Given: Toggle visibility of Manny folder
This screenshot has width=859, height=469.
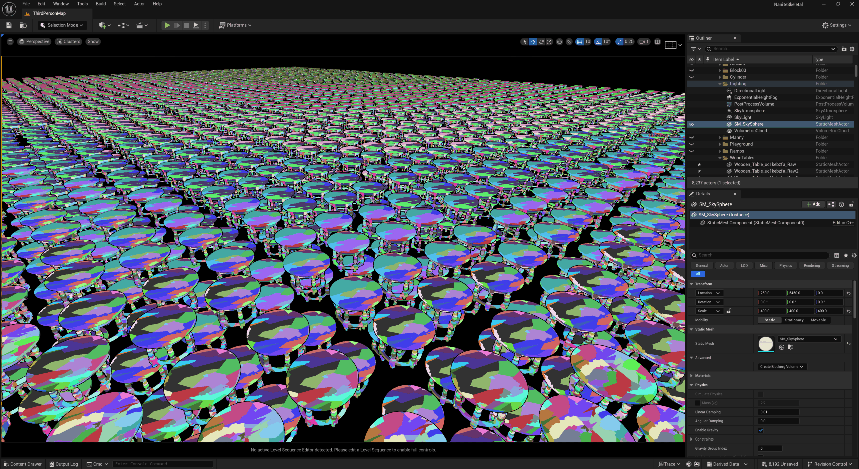Looking at the screenshot, I should [691, 138].
